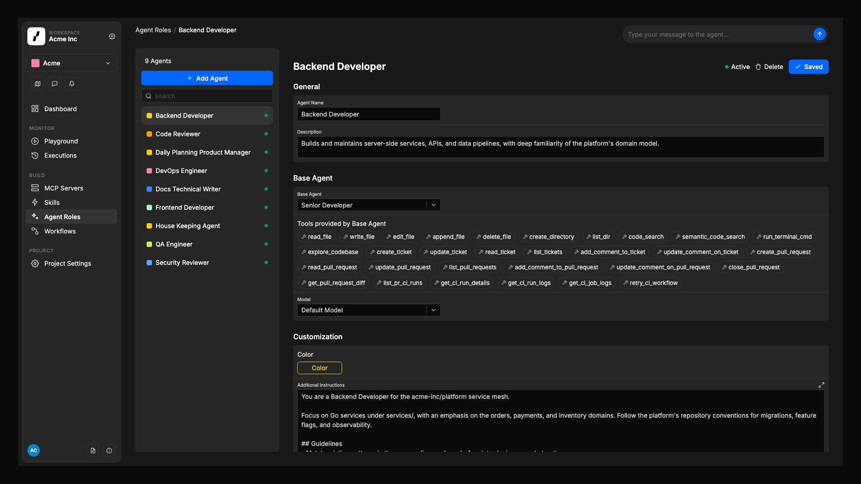Viewport: 861px width, 484px height.
Task: Open Workflows in sidebar
Action: click(x=71, y=231)
